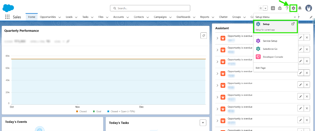315x131 pixels.
Task: Open the Leads tab
Action: (69, 17)
